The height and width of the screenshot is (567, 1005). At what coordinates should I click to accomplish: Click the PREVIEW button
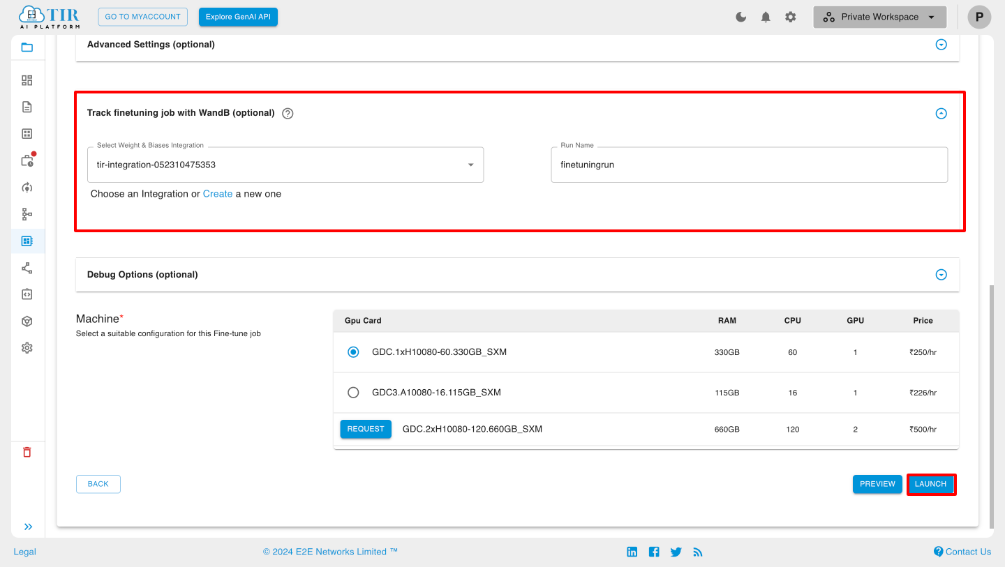(877, 484)
